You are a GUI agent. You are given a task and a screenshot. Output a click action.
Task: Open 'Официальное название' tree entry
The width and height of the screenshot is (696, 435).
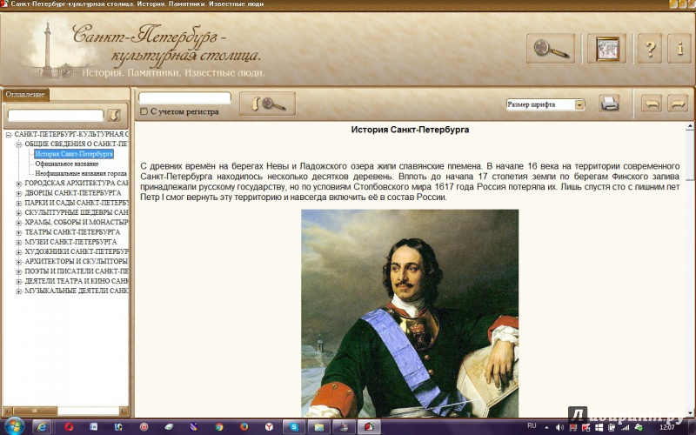67,164
